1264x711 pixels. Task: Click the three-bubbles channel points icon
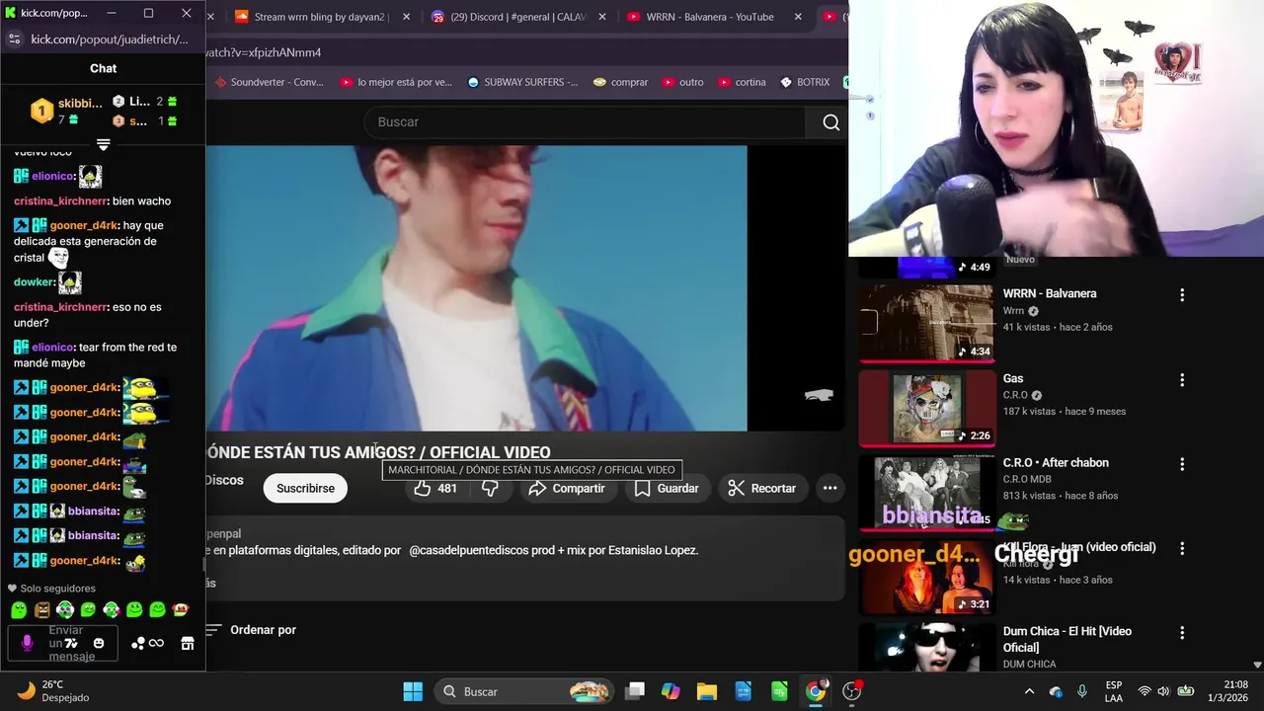point(137,643)
